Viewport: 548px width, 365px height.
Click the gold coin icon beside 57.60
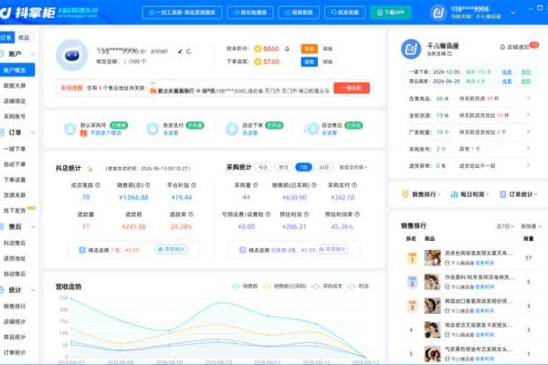coord(258,62)
